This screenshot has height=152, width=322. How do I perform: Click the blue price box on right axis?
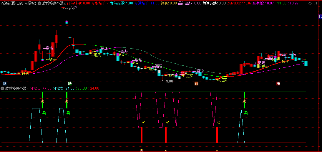[x=320, y=17]
